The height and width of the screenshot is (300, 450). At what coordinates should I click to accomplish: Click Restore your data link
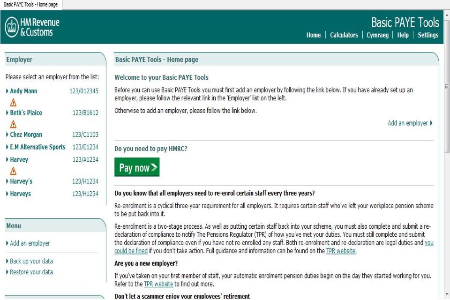(x=31, y=272)
